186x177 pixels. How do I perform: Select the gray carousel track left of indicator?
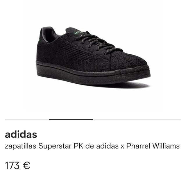click(x=27, y=120)
